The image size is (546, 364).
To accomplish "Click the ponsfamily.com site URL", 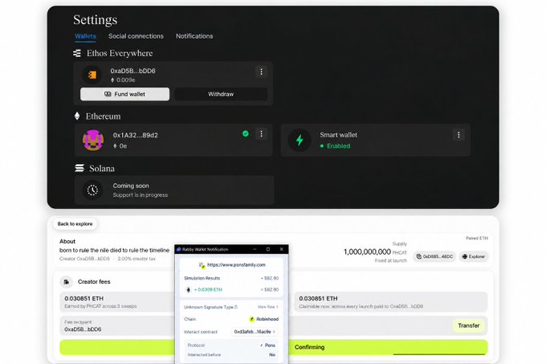I will tap(236, 265).
